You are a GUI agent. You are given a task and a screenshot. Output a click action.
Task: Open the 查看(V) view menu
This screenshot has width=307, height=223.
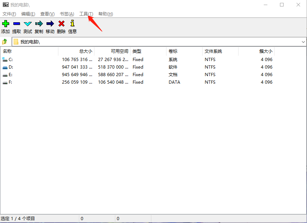pyautogui.click(x=47, y=14)
